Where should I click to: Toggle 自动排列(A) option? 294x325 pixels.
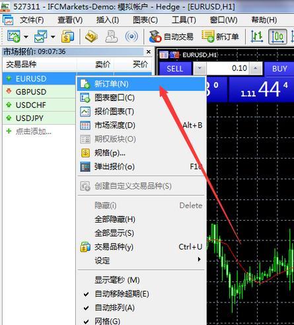coord(141,308)
